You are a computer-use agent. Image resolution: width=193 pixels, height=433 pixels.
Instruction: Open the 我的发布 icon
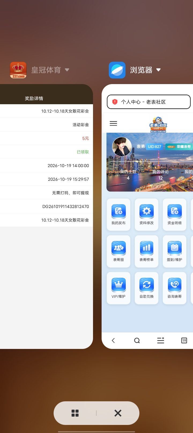click(x=118, y=211)
